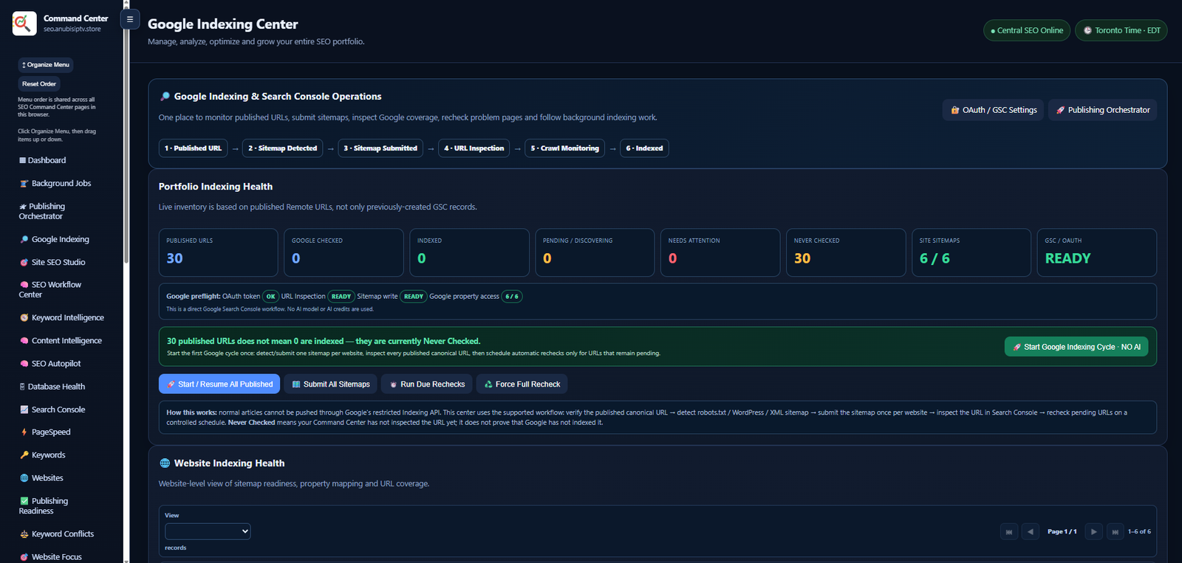This screenshot has height=563, width=1182.
Task: Open SEO Autopilot via its sidebar icon
Action: 24,364
